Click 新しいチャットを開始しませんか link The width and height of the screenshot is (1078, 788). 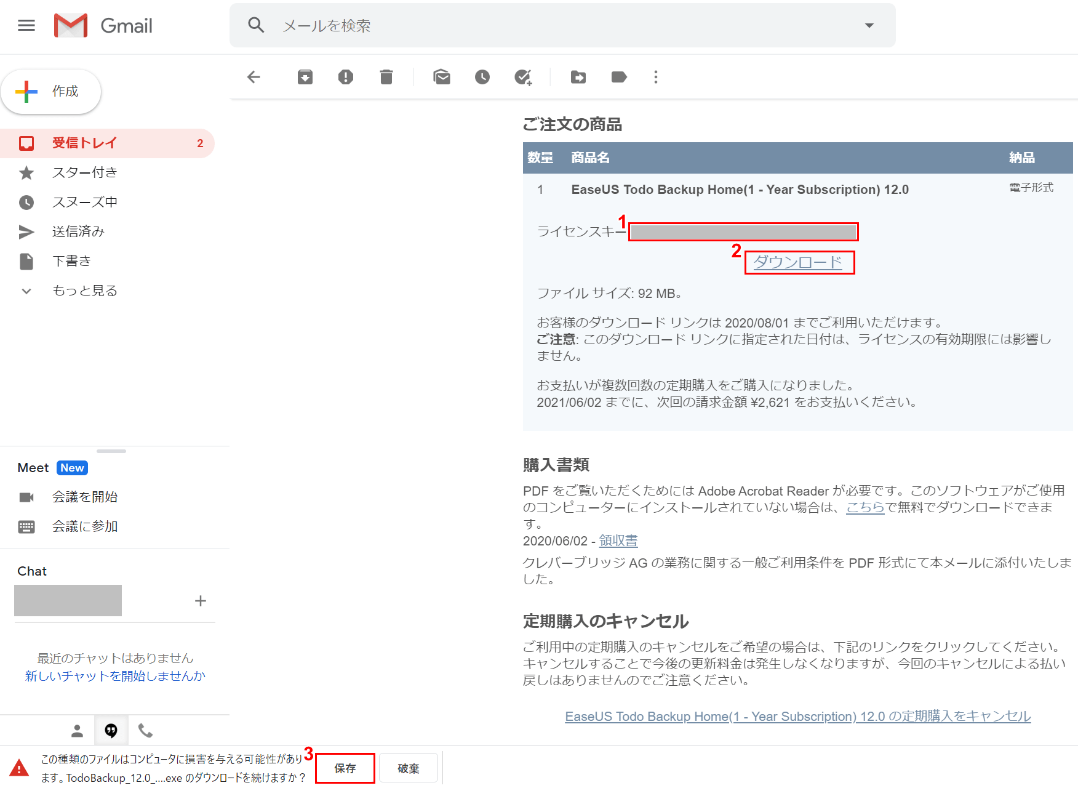(x=115, y=676)
